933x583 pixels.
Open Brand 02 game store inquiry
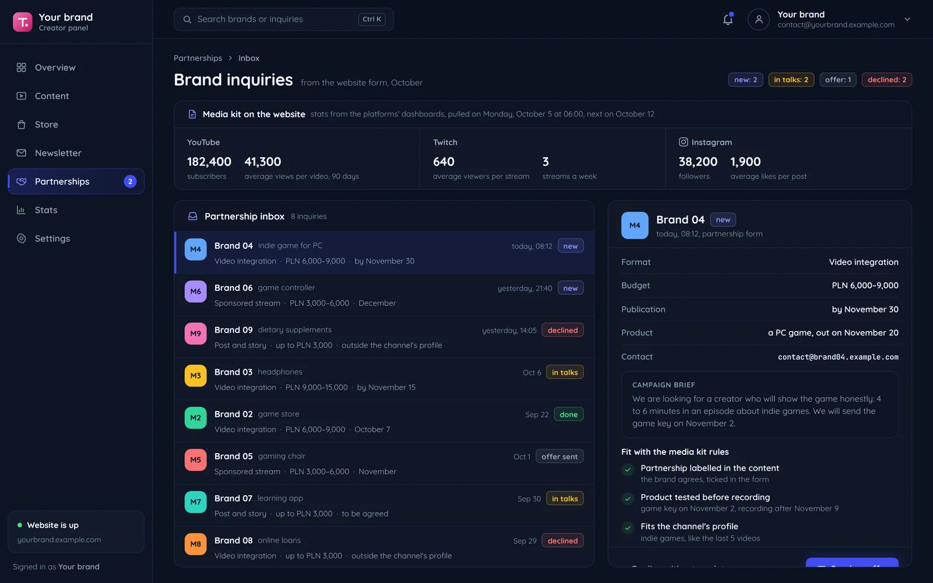coord(384,422)
